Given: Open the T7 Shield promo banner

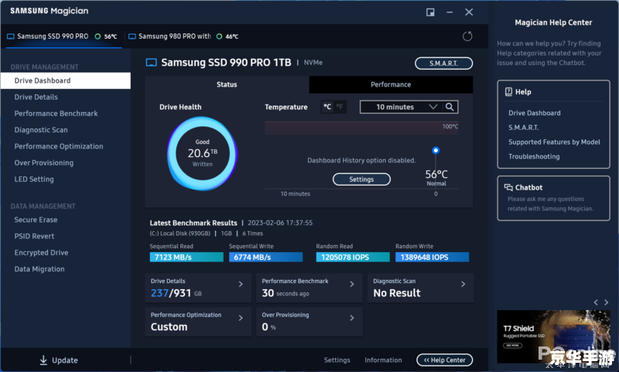Looking at the screenshot, I should point(553,336).
